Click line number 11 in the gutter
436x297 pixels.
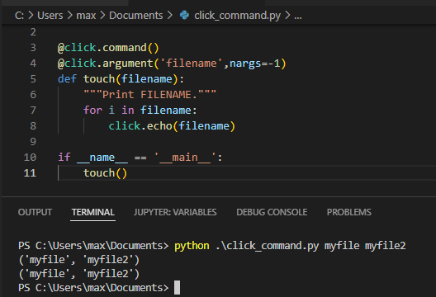point(30,172)
